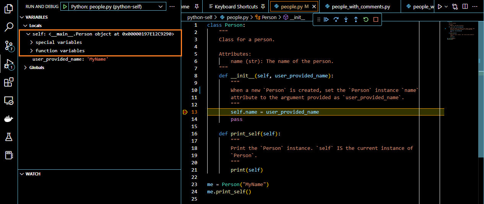The image size is (484, 204).
Task: Stop the debug session
Action: pyautogui.click(x=376, y=19)
